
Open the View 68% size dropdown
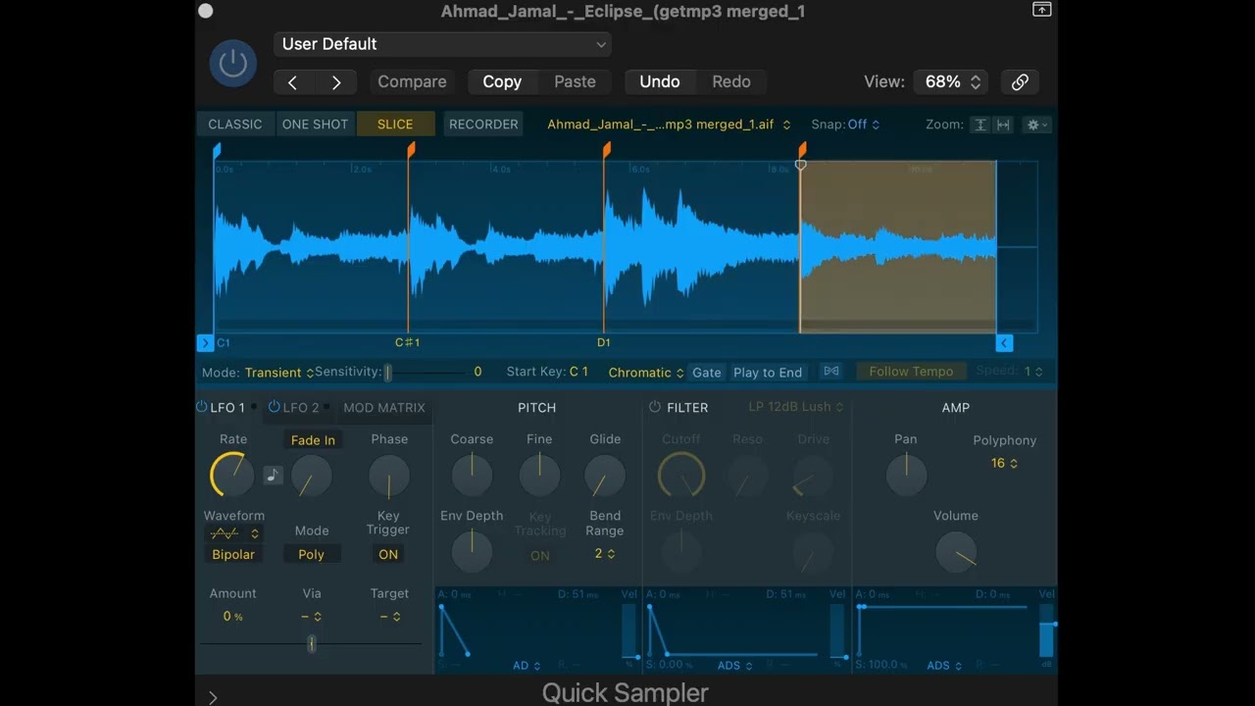point(949,82)
